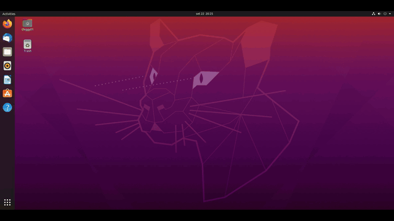Screen dimensions: 394x221
Task: Open the Help question-mark icon
Action: 7,107
